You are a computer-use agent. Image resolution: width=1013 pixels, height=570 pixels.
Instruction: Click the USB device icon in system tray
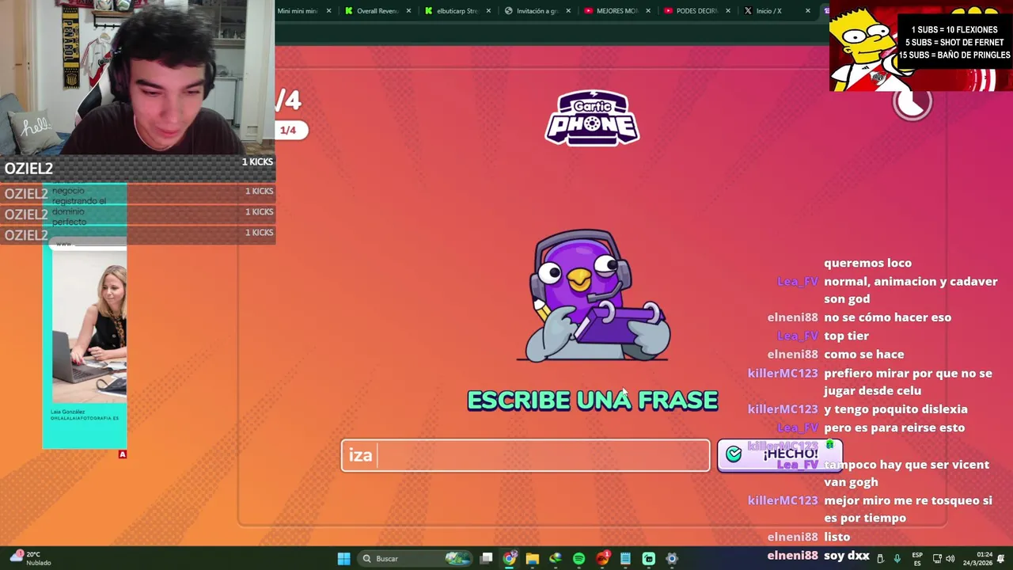pos(880,559)
